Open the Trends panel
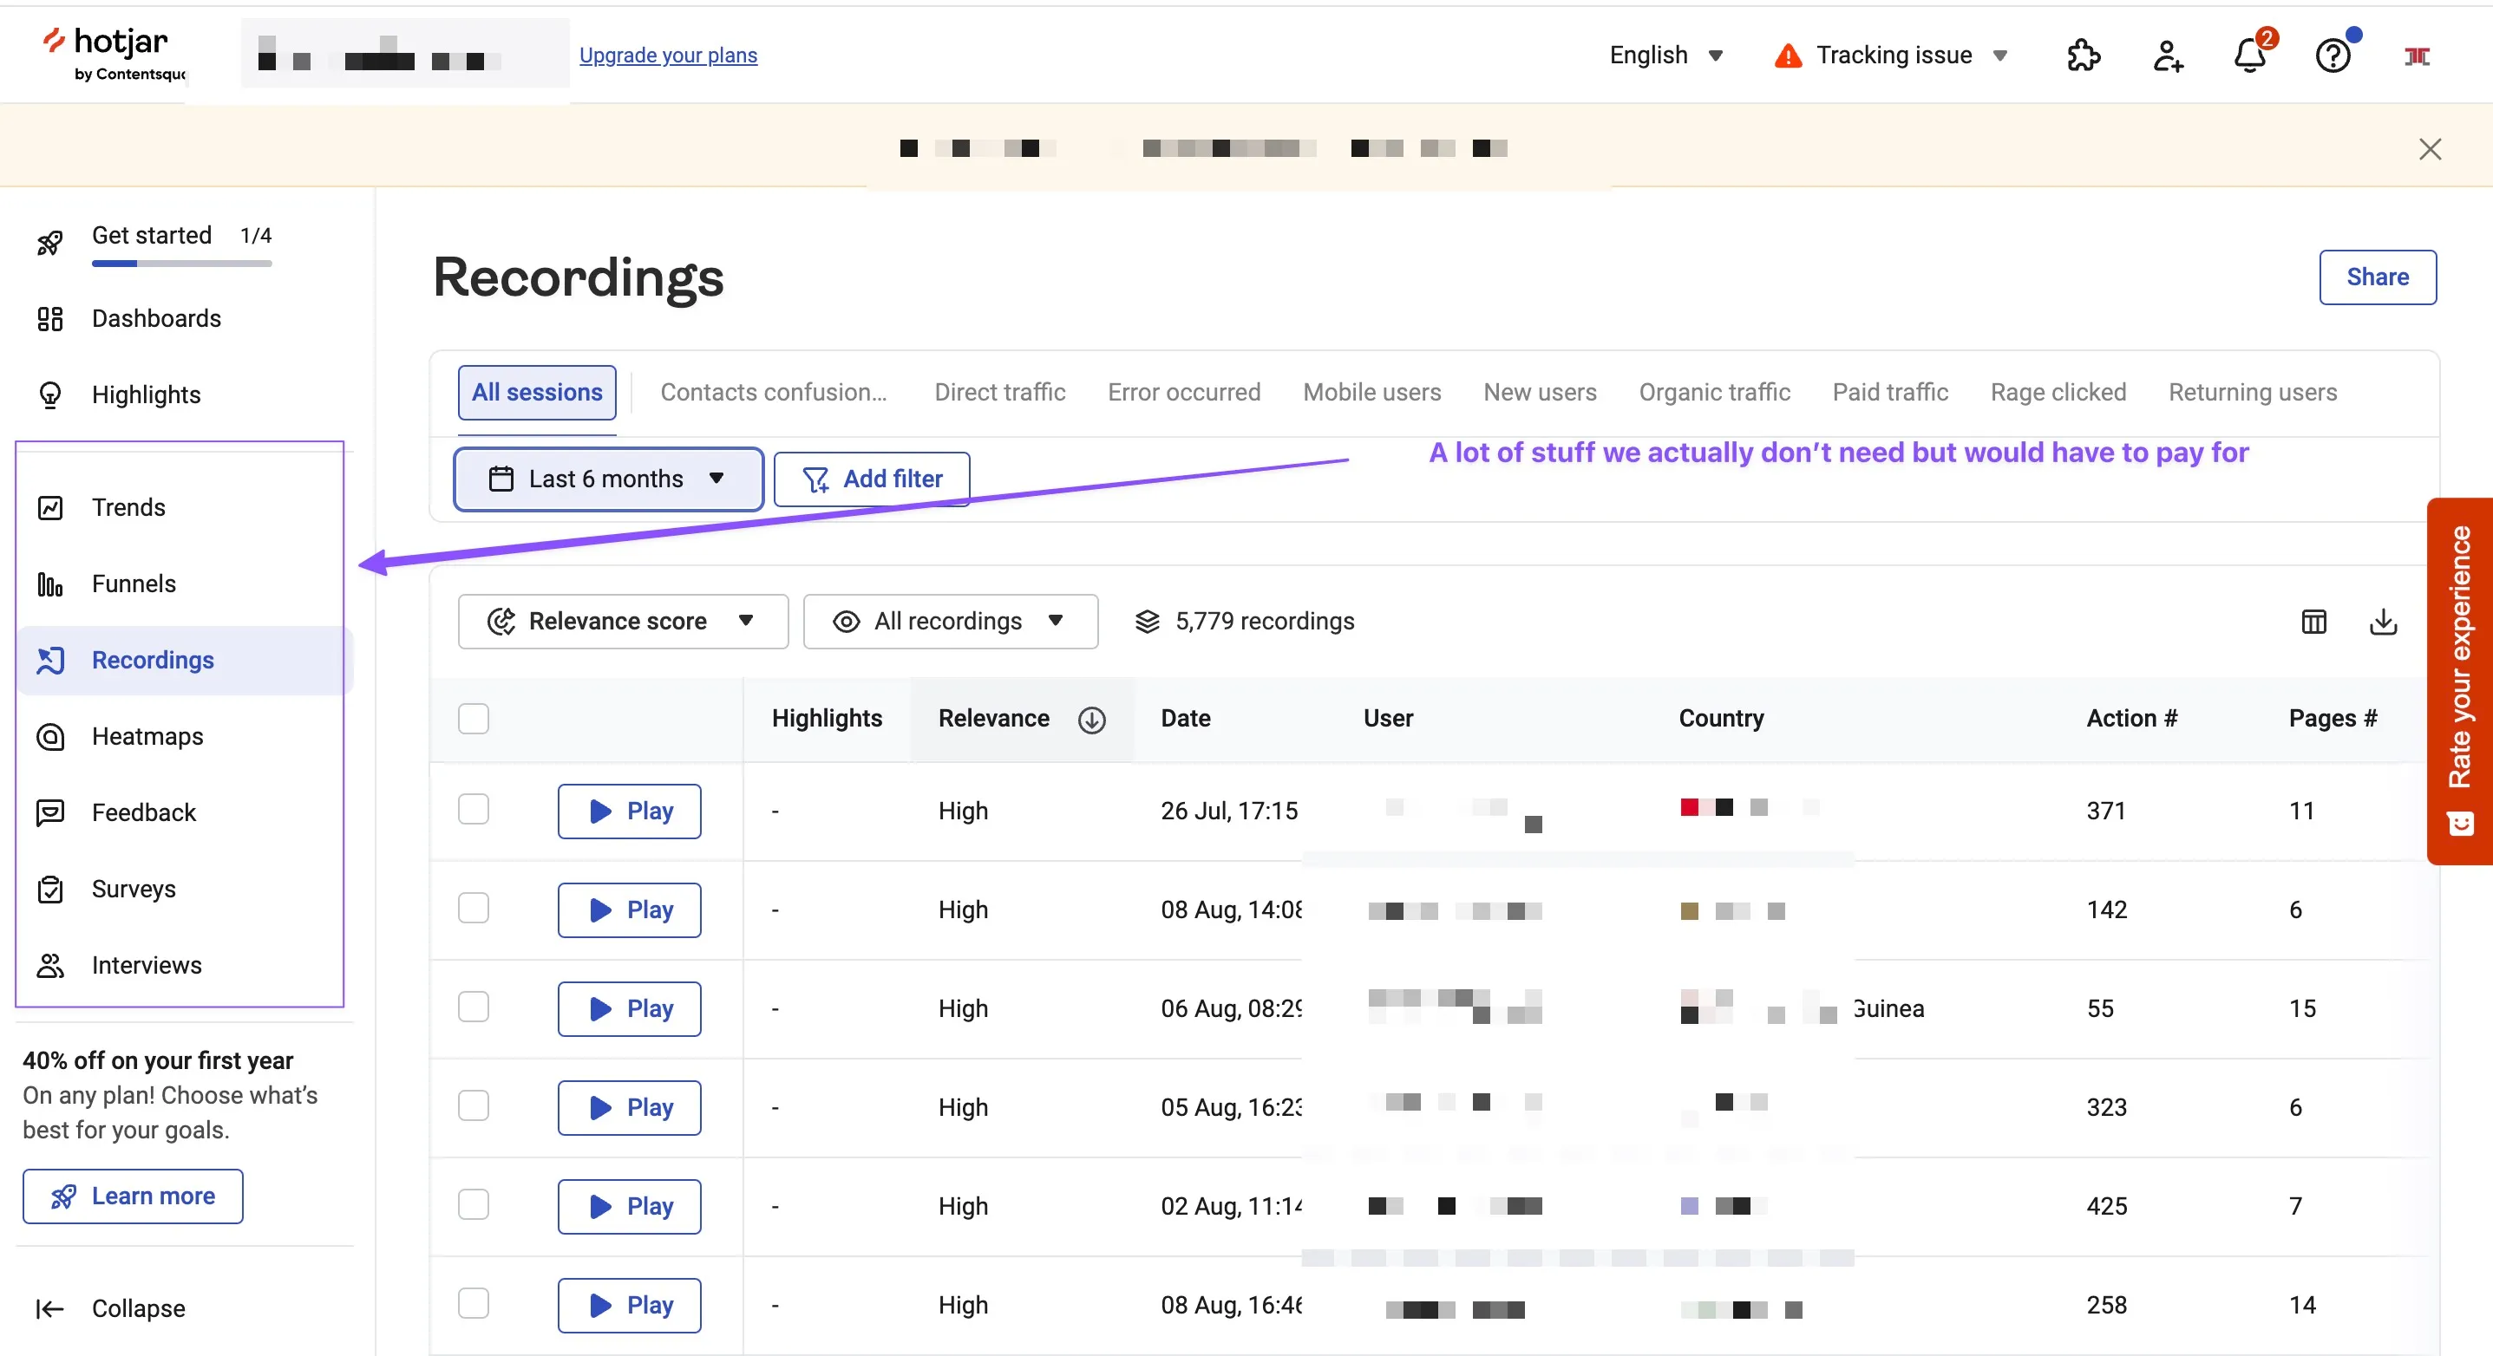2493x1356 pixels. click(127, 507)
